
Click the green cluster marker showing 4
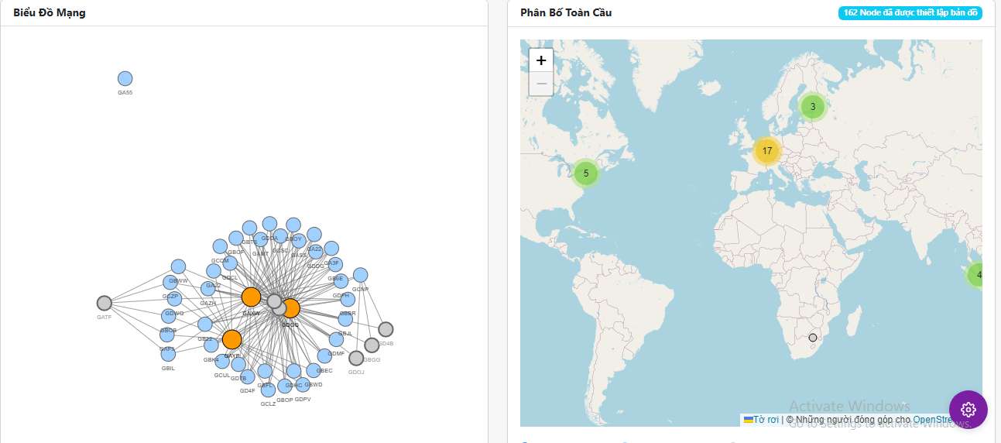(978, 274)
